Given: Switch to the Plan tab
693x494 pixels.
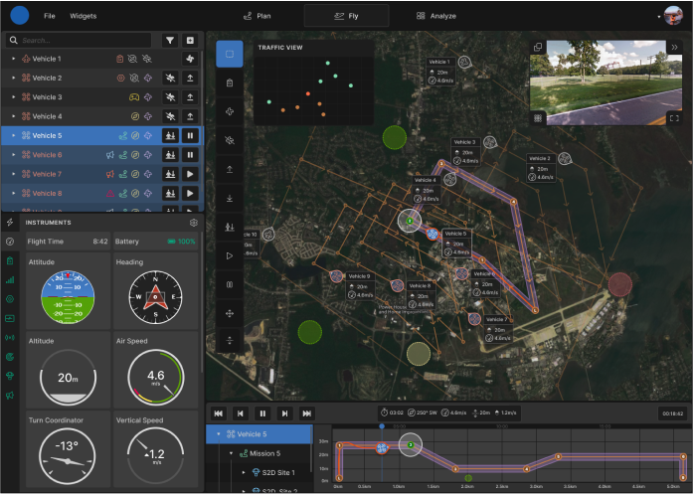Looking at the screenshot, I should point(258,16).
